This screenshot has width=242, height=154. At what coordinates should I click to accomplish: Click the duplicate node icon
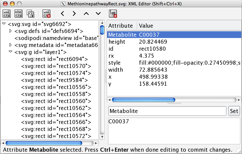coord(30,14)
